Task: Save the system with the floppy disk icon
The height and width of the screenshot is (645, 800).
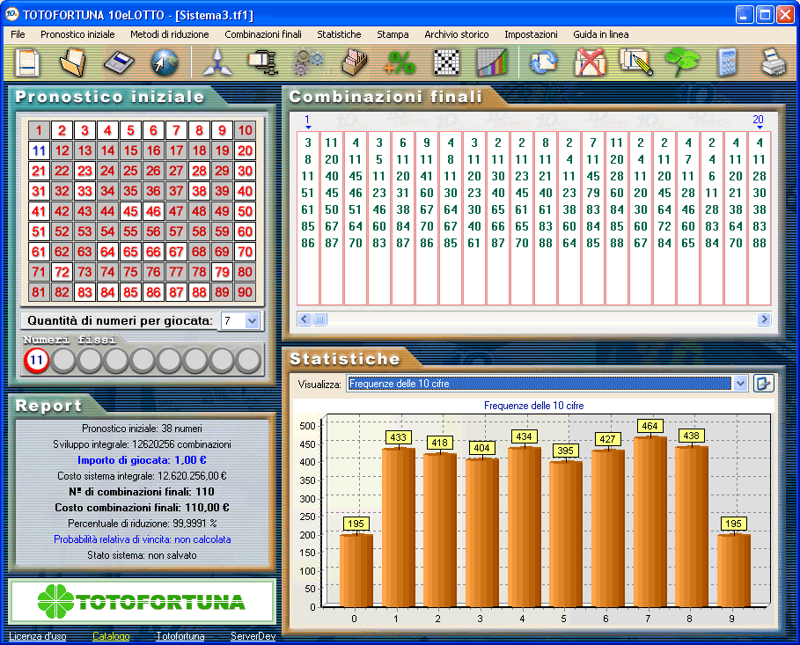Action: coord(118,62)
